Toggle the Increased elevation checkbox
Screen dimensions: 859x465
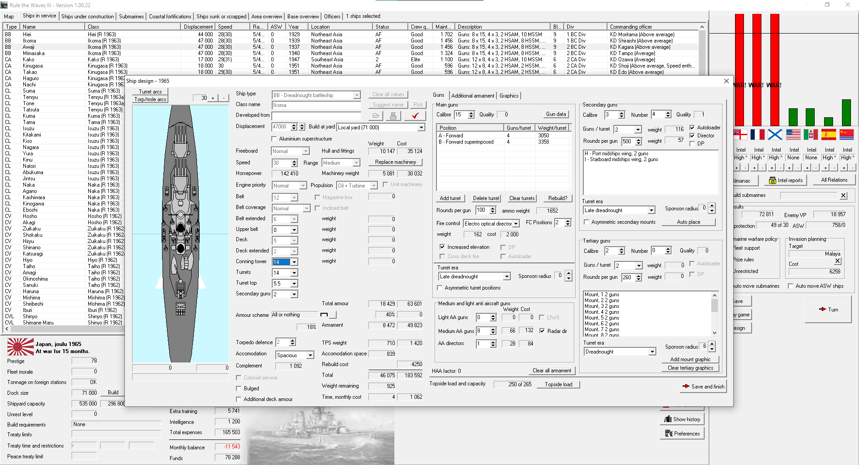[x=442, y=247]
